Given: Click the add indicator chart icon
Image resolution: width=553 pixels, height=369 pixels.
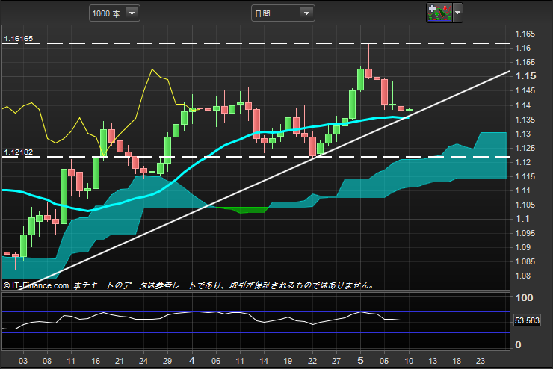Looking at the screenshot, I should (439, 13).
